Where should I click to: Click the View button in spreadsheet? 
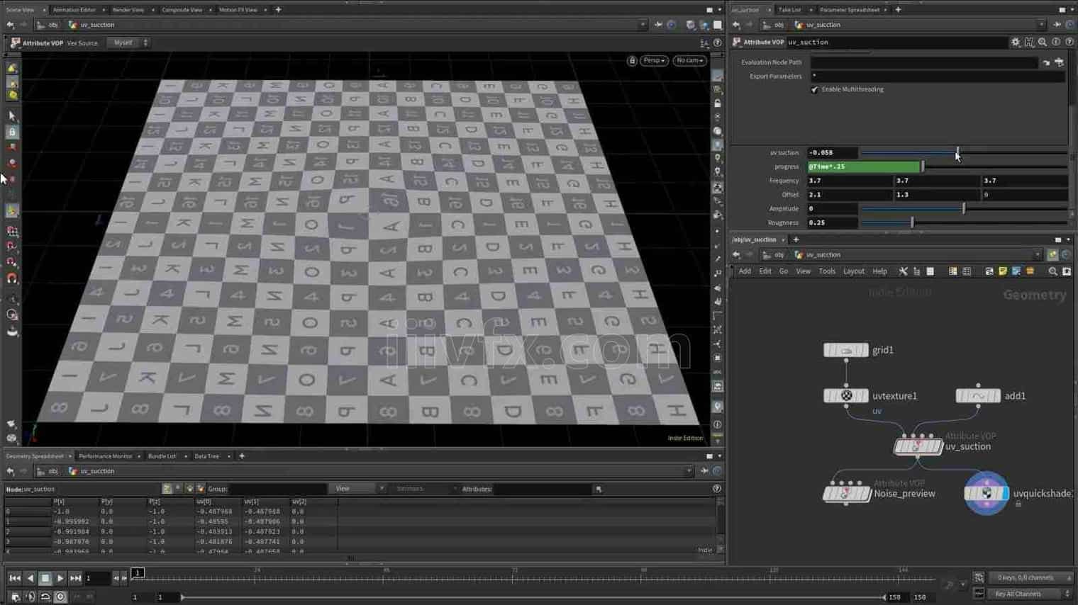(x=343, y=489)
